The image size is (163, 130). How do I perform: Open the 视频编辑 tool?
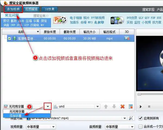point(32,9)
